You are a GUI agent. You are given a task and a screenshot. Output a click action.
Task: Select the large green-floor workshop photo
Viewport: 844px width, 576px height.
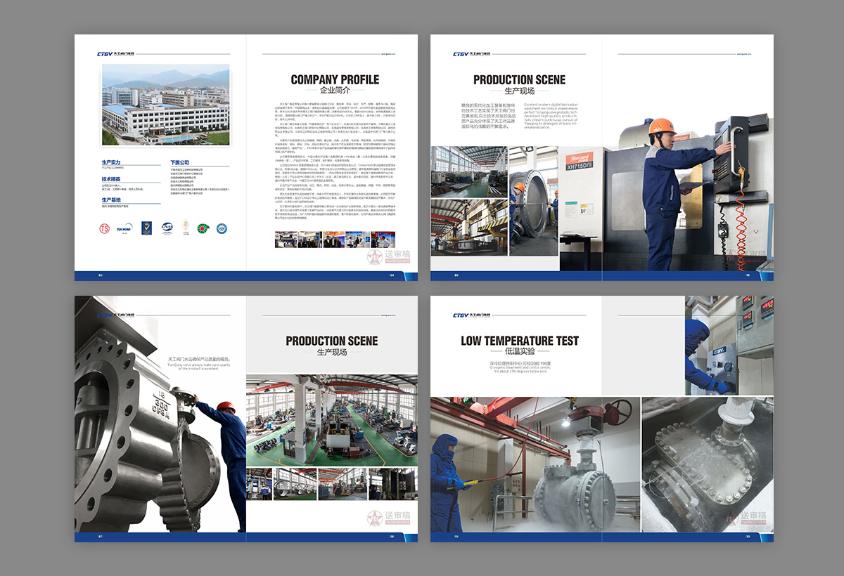pos(331,420)
